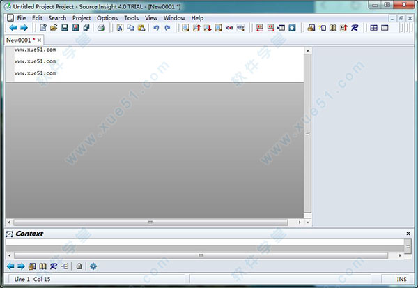The image size is (418, 288).
Task: Open the File menu
Action: 22,18
